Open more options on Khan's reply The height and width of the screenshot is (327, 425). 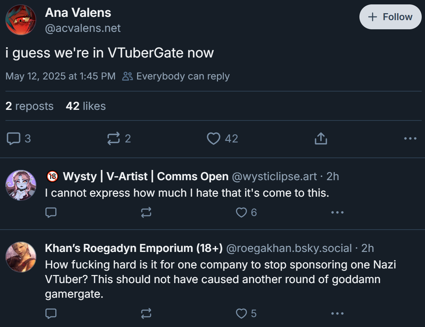click(337, 313)
